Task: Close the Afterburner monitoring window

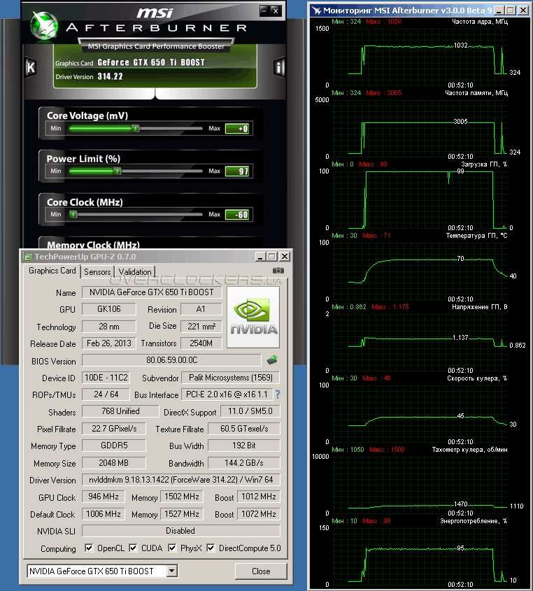Action: tap(523, 10)
